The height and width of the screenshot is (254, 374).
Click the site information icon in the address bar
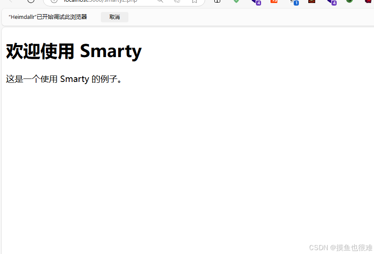54,1
